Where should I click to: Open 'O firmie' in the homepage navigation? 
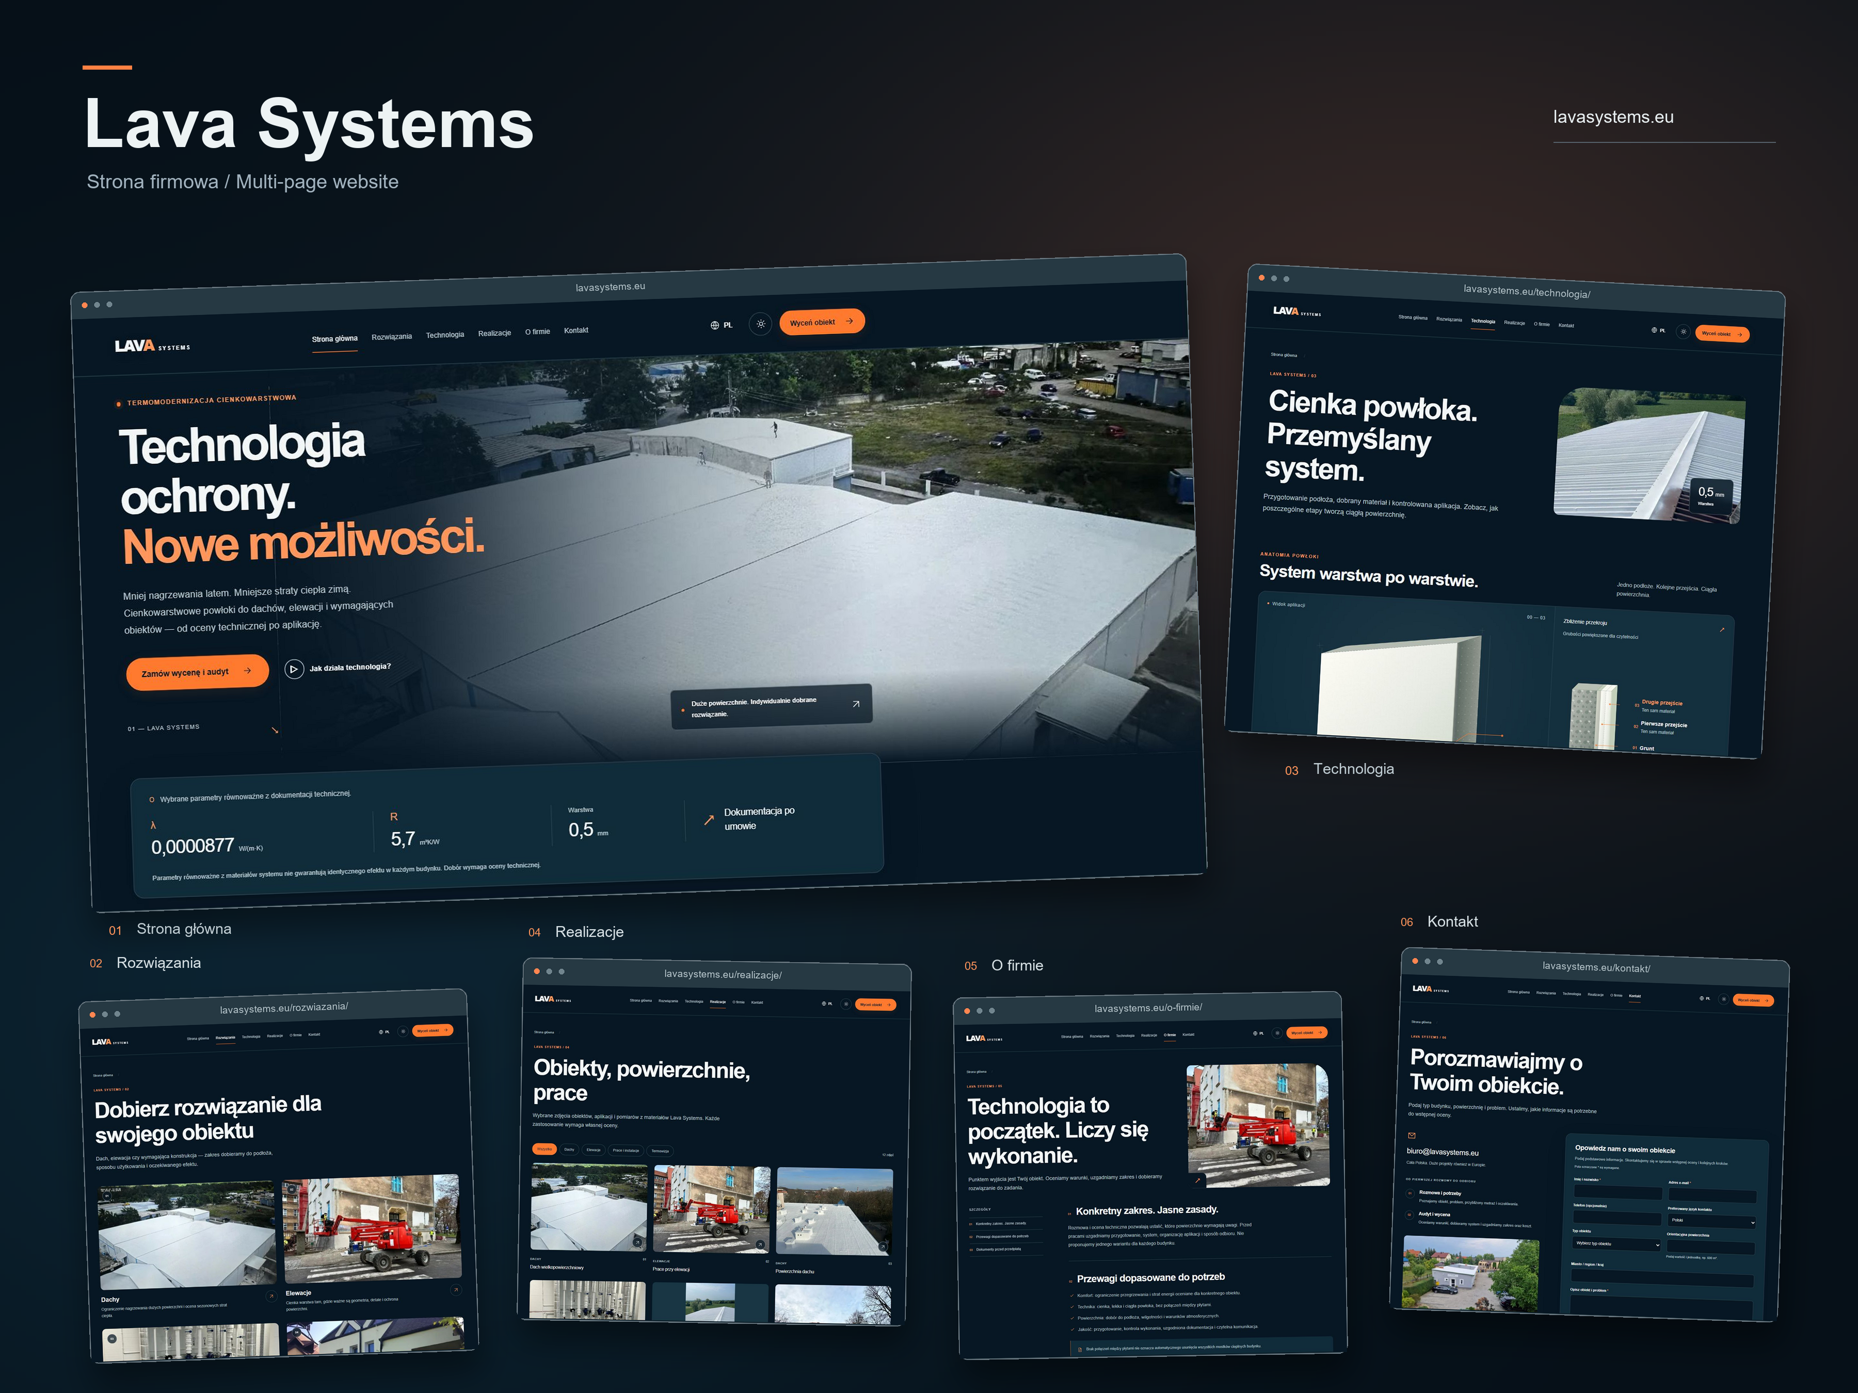538,332
